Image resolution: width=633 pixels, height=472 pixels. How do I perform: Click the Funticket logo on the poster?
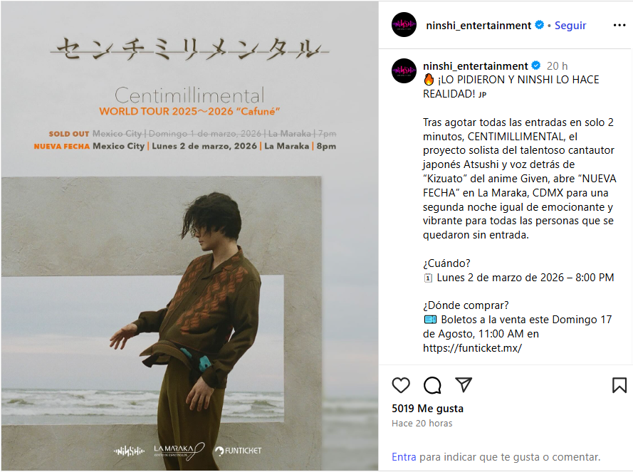239,451
